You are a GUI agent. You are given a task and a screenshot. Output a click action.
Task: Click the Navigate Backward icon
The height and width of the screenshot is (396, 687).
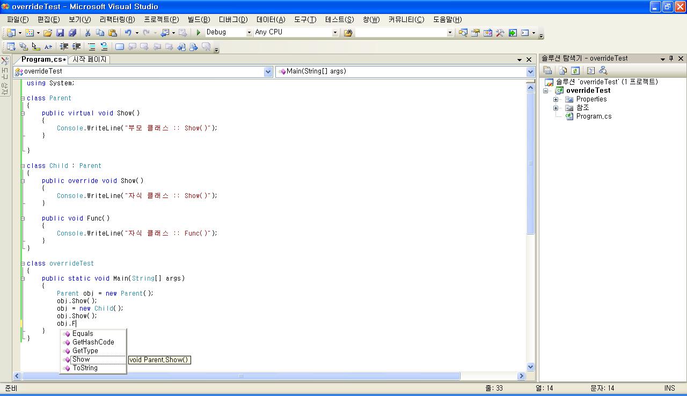click(x=164, y=33)
